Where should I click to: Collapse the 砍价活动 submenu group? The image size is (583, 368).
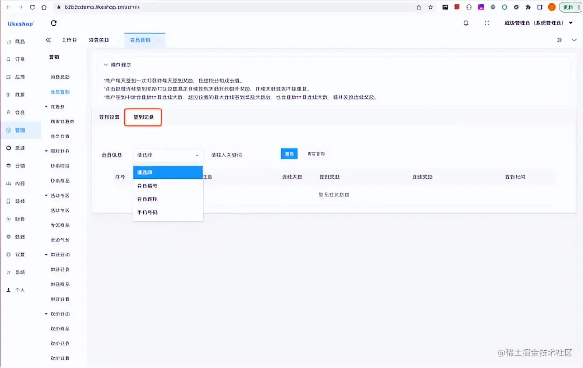point(46,314)
